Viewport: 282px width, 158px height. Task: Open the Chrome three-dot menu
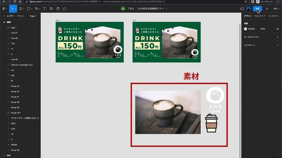(x=278, y=2)
